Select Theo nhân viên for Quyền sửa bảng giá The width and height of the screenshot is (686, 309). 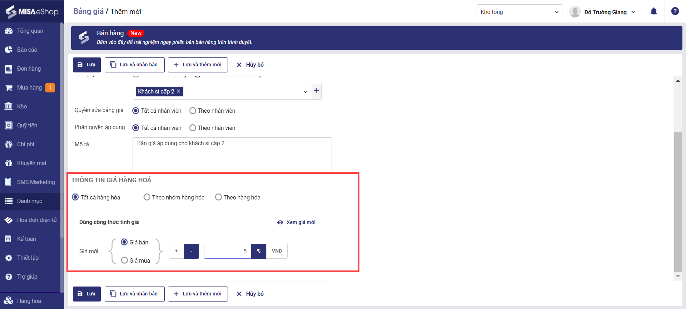pyautogui.click(x=193, y=111)
